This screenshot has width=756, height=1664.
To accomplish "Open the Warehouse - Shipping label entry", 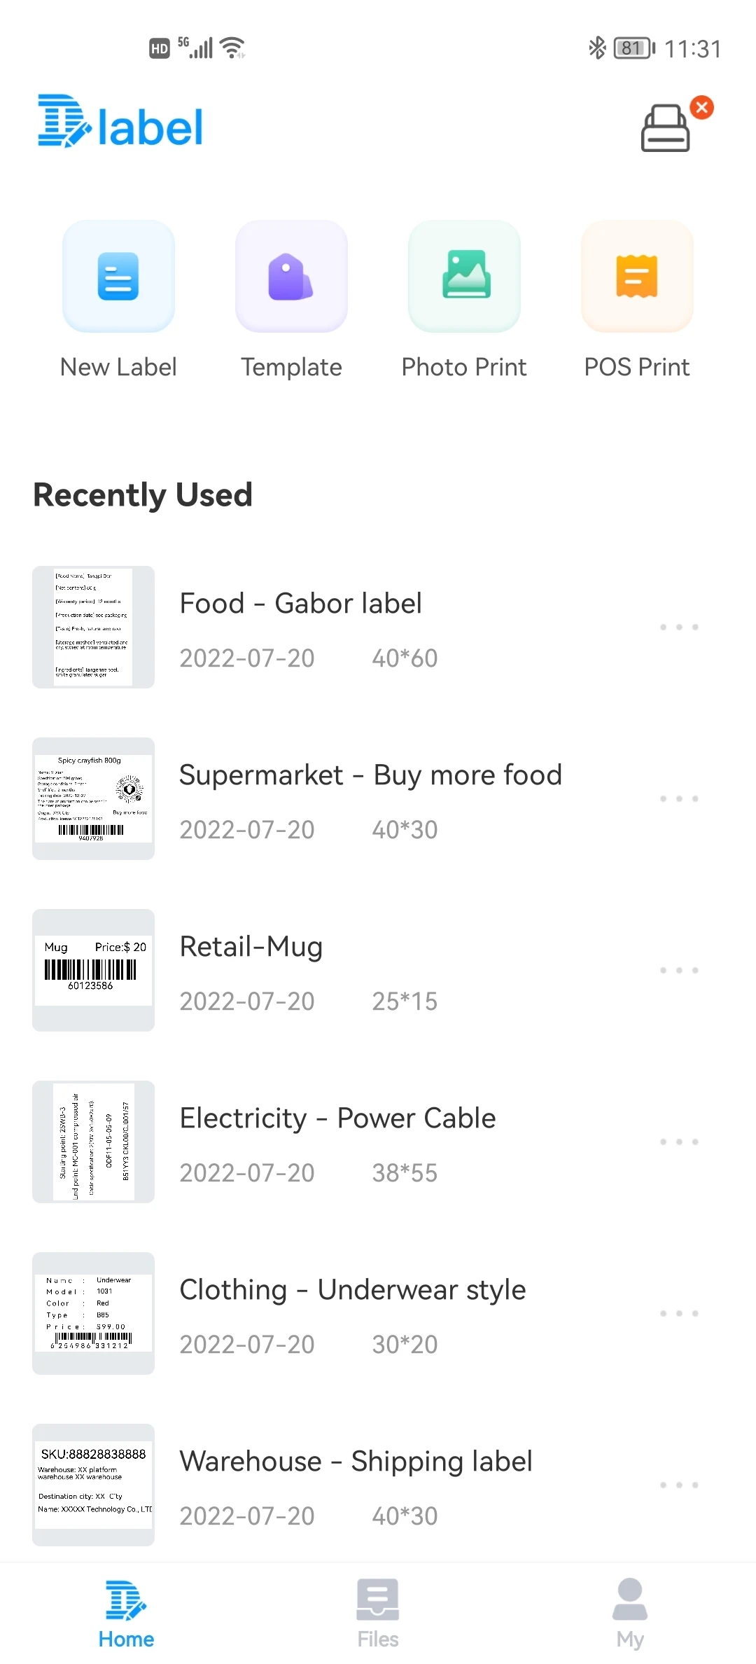I will tap(356, 1462).
